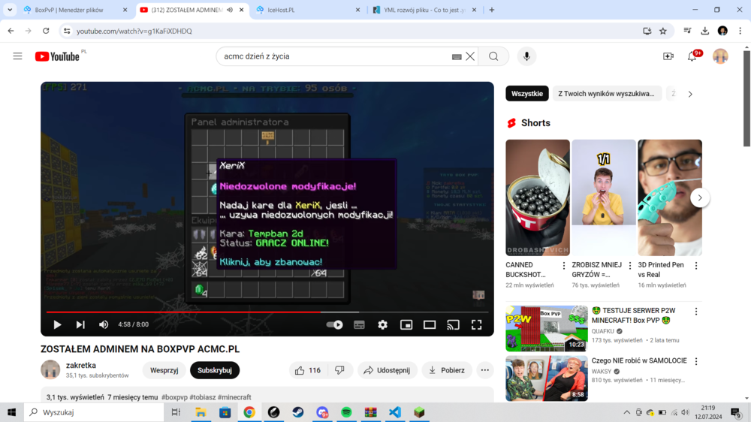The height and width of the screenshot is (422, 751).
Task: Run search with the magnifier button
Action: click(493, 56)
